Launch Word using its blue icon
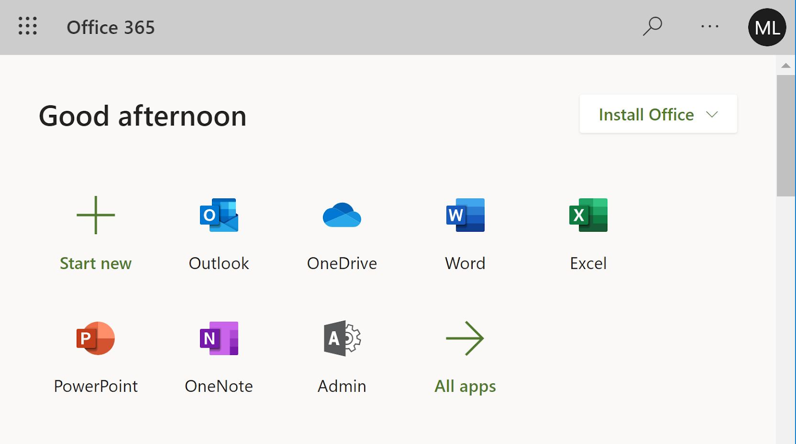 (465, 215)
